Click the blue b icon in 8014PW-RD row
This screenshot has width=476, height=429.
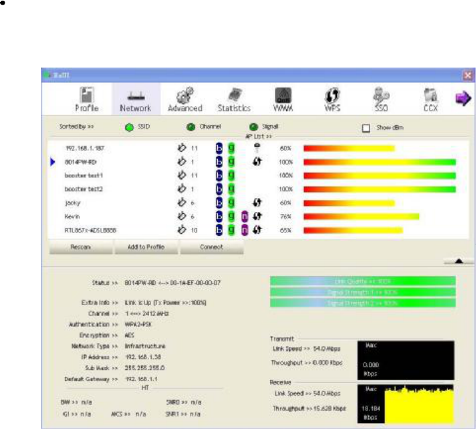coord(219,162)
